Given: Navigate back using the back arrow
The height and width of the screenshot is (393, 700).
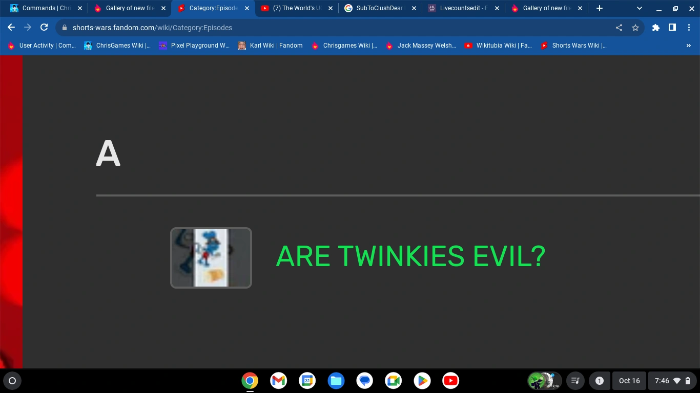Looking at the screenshot, I should click(x=11, y=28).
